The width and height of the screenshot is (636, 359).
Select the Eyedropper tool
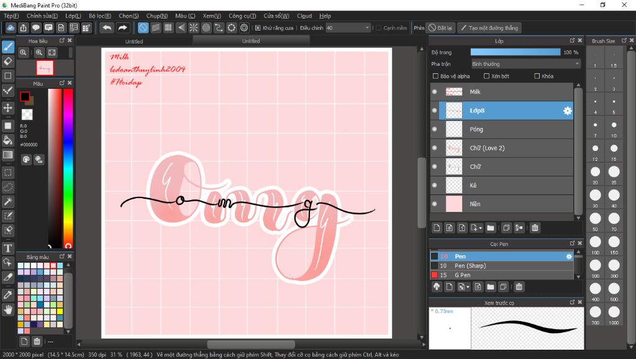[x=8, y=295]
